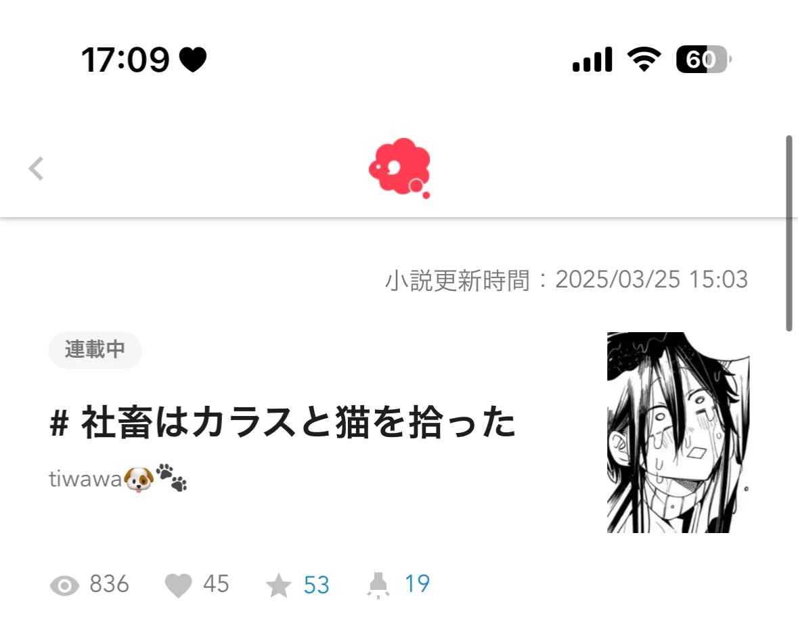Toggle the bell notification icon
Image resolution: width=798 pixels, height=644 pixels.
point(378,585)
